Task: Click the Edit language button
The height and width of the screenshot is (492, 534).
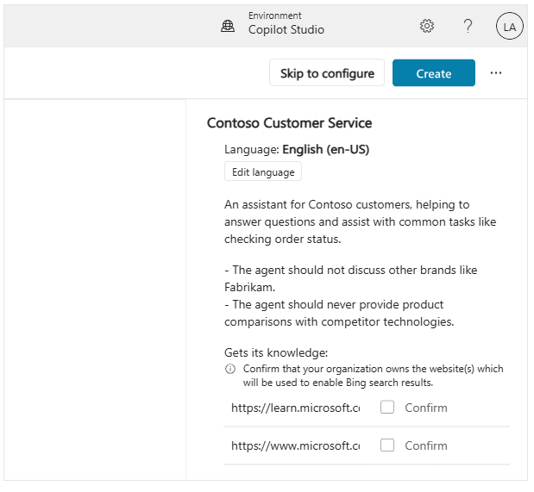Action: click(x=263, y=172)
